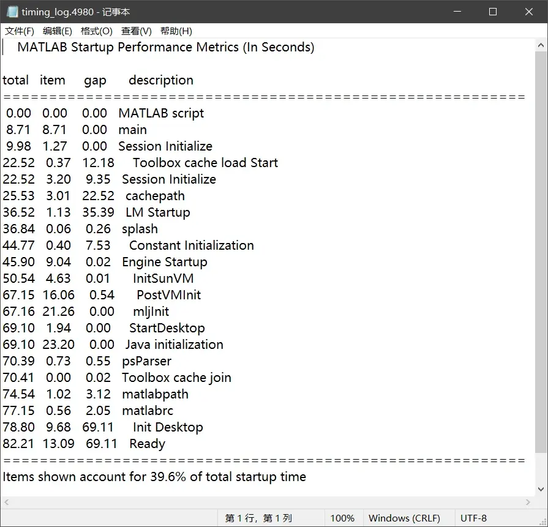Click the vertical scrollbar up arrow
Viewport: 548px width, 527px height.
click(541, 45)
